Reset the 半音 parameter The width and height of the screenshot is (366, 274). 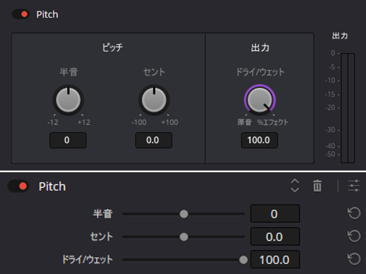pos(354,213)
